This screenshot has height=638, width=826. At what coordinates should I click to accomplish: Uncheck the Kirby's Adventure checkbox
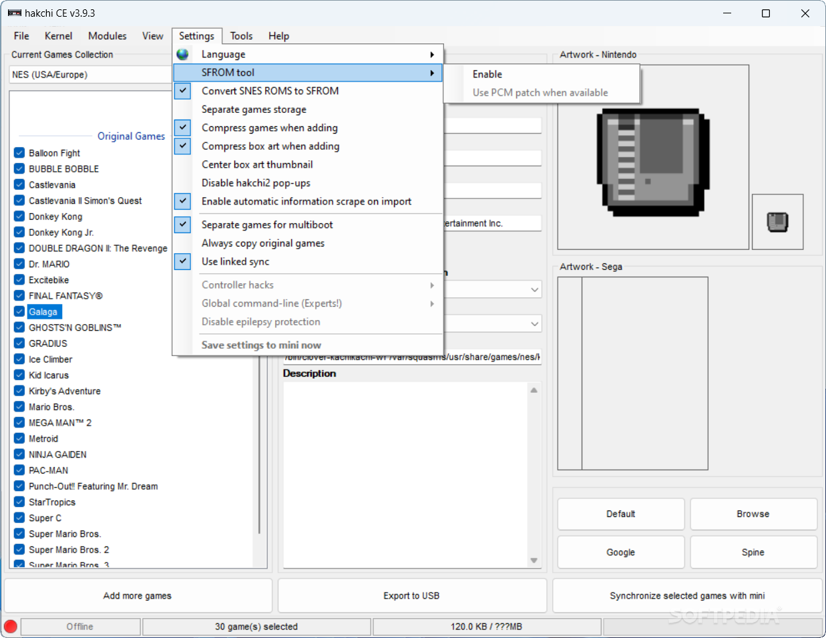19,391
